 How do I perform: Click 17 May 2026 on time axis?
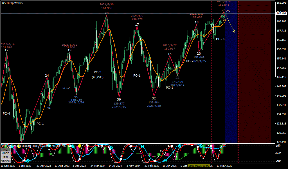click(x=224, y=166)
